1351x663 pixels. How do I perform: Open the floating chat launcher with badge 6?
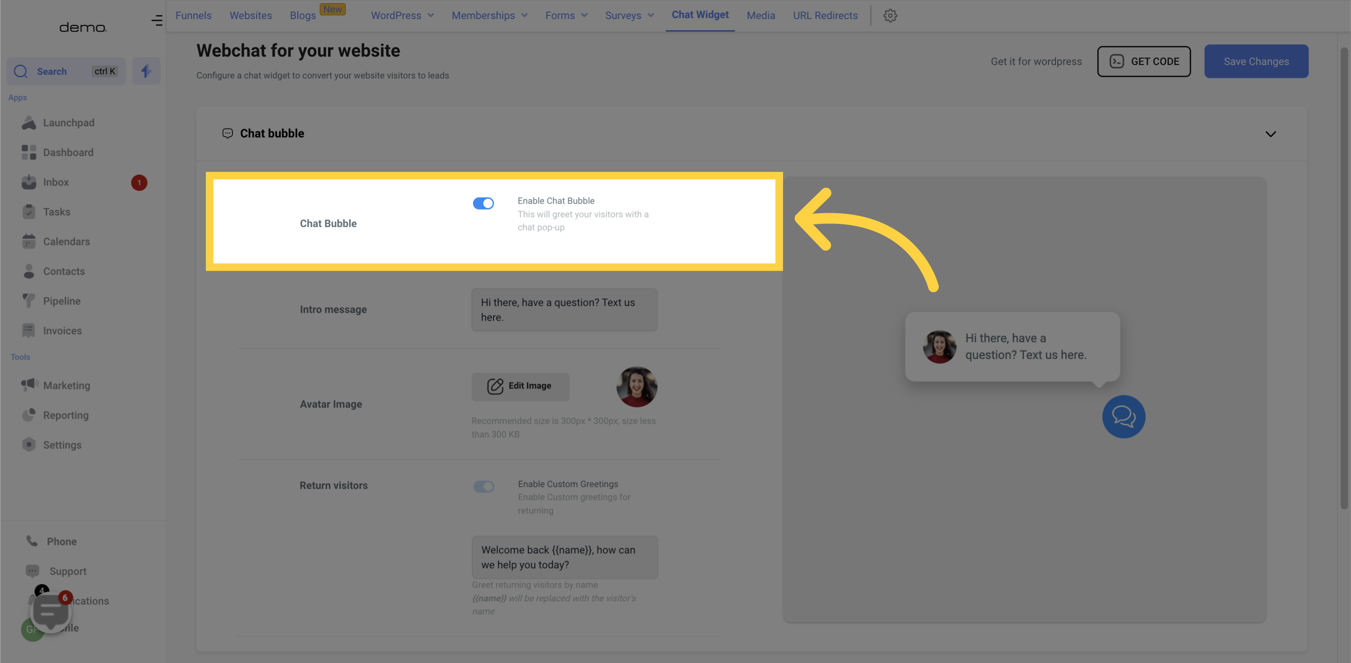click(51, 612)
